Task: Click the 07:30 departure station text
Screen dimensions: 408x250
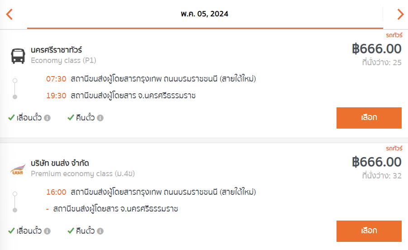Action: pyautogui.click(x=163, y=79)
